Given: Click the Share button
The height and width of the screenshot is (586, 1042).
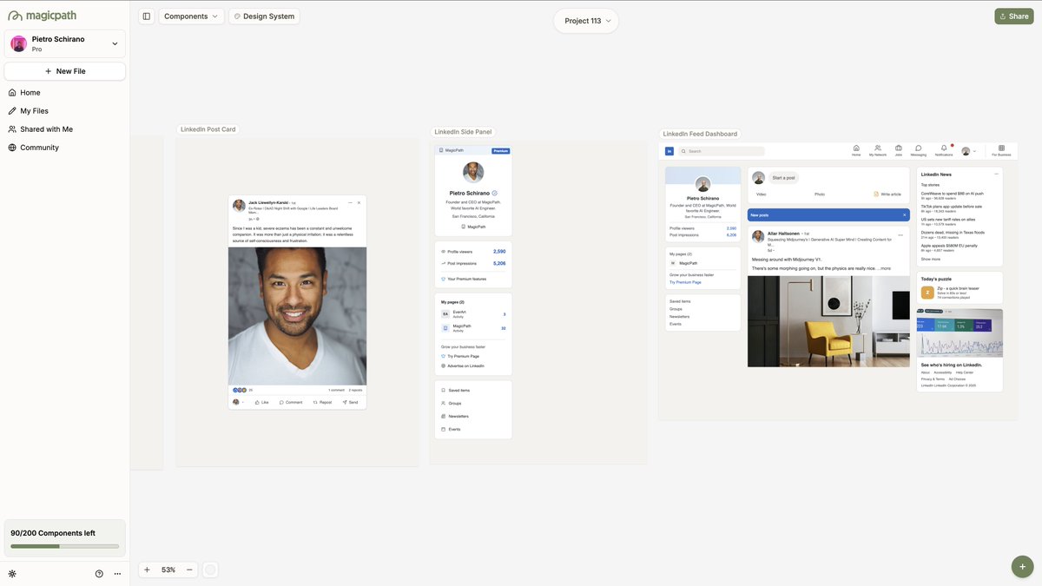Looking at the screenshot, I should point(1012,14).
